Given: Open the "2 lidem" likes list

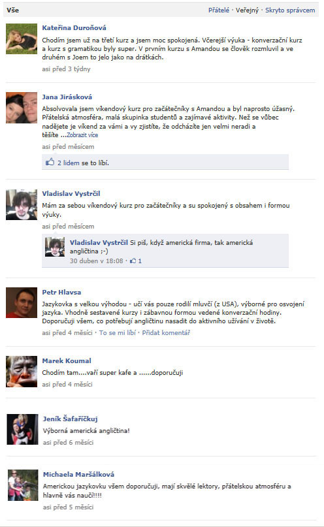Looking at the screenshot, I should pos(68,163).
